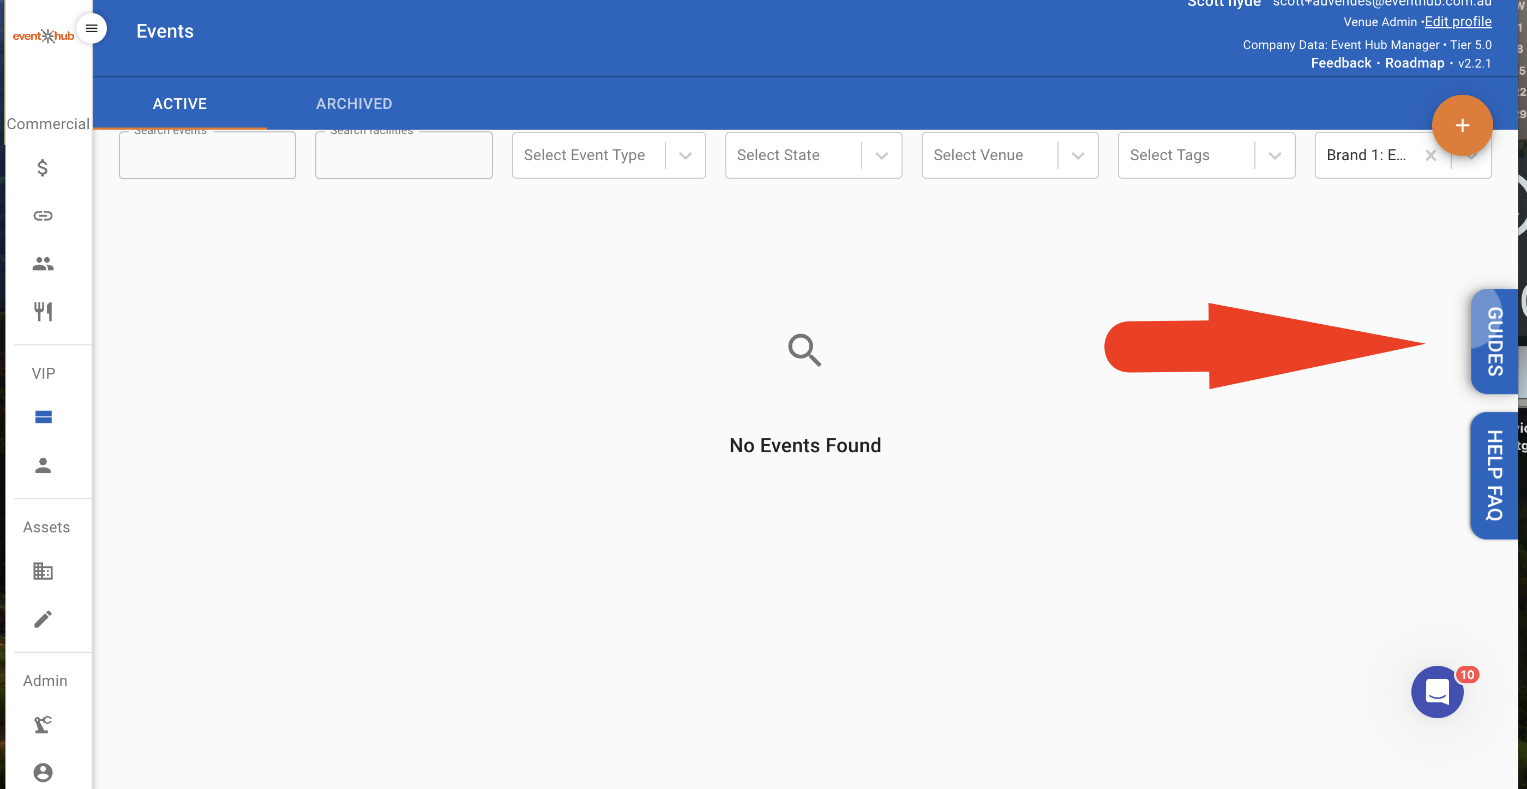Switch to the ARCHIVED tab
1527x789 pixels.
pyautogui.click(x=354, y=104)
